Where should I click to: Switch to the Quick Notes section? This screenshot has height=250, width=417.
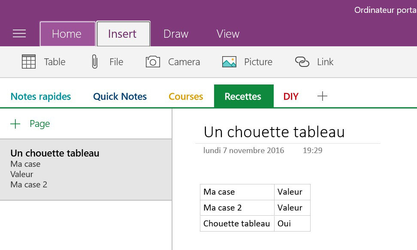(120, 96)
